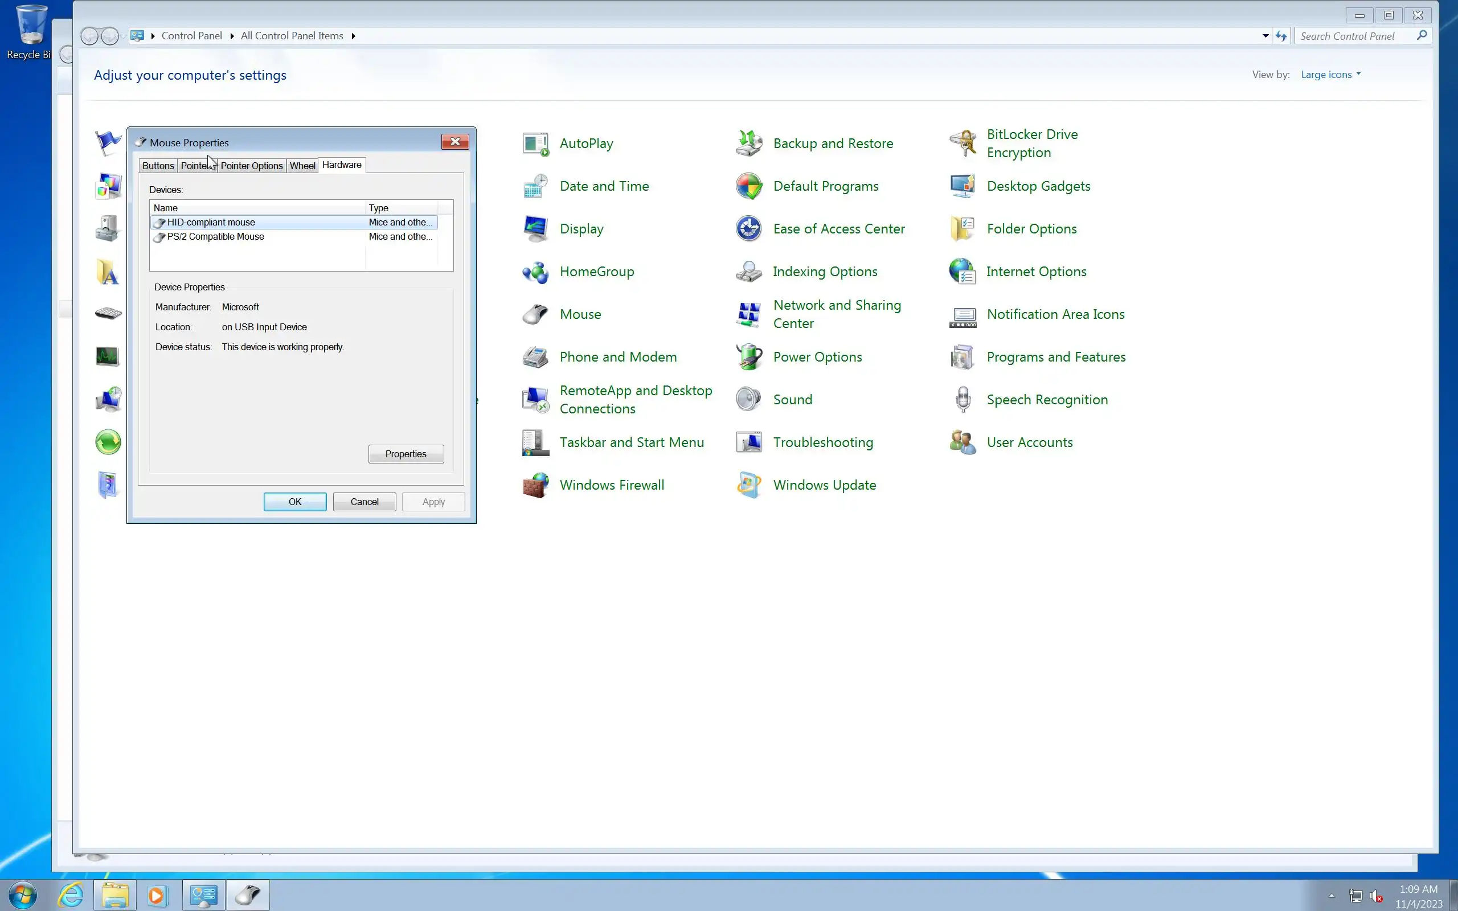Open the Sound speaker icon
This screenshot has width=1458, height=911.
[x=748, y=400]
